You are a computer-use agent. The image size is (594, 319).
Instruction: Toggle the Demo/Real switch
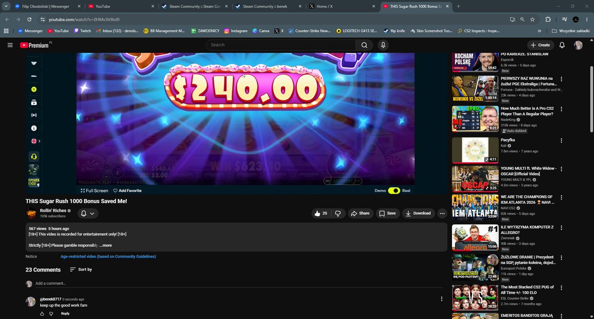click(394, 190)
